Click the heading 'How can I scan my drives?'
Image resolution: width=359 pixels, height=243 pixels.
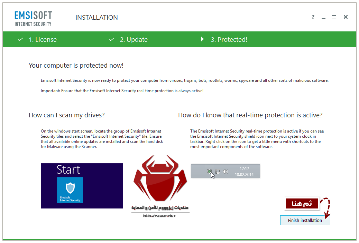coord(67,115)
